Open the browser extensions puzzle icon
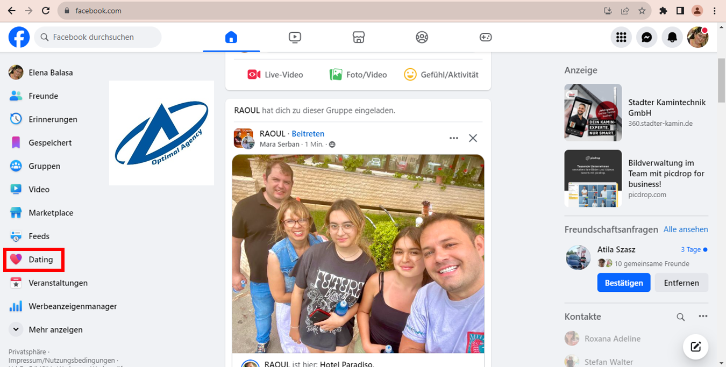 [663, 11]
